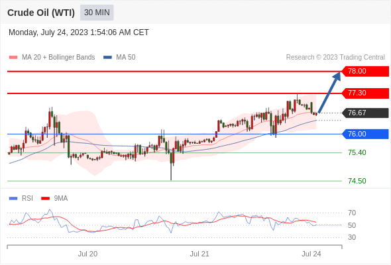Click the Jul 21 date axis label

tap(199, 254)
